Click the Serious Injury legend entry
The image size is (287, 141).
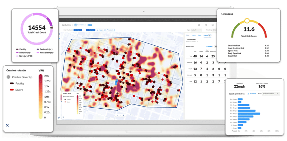point(45,49)
